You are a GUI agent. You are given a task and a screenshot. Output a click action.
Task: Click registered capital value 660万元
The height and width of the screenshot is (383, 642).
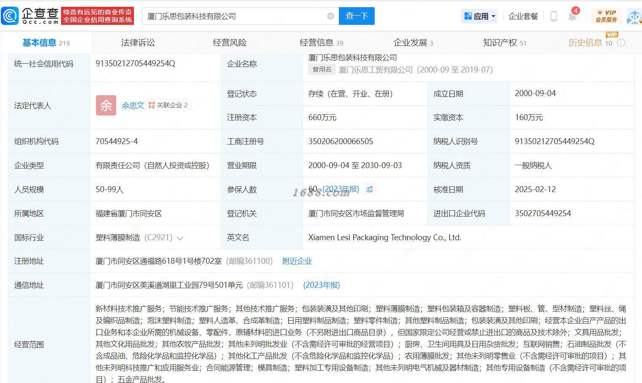point(322,118)
